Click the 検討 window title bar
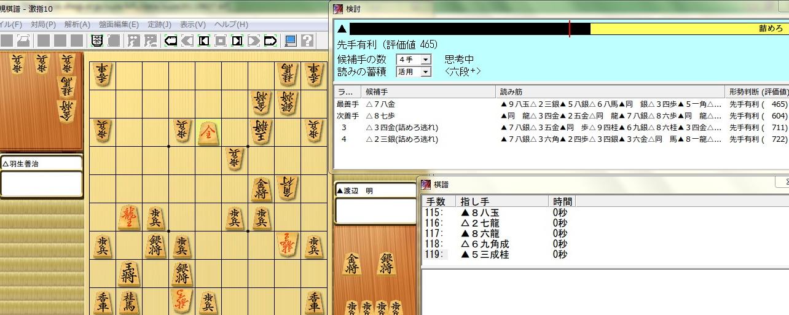Image resolution: width=789 pixels, height=315 pixels. click(x=560, y=9)
